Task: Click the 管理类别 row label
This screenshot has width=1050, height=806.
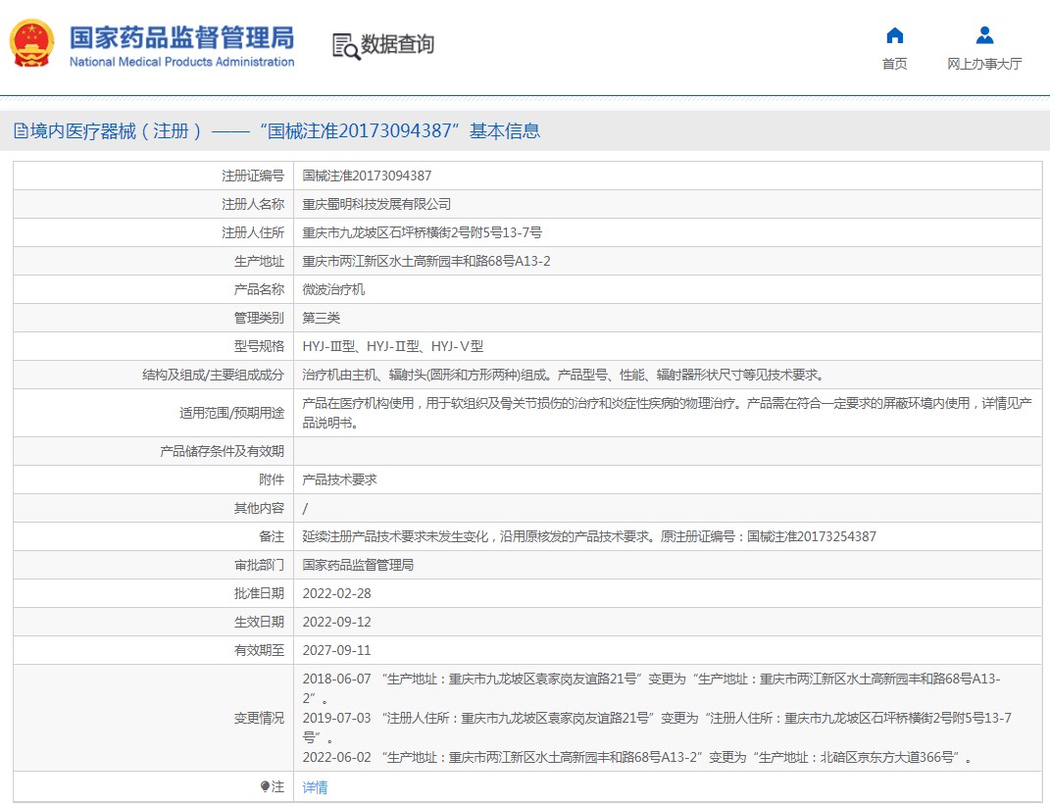Action: 259,318
